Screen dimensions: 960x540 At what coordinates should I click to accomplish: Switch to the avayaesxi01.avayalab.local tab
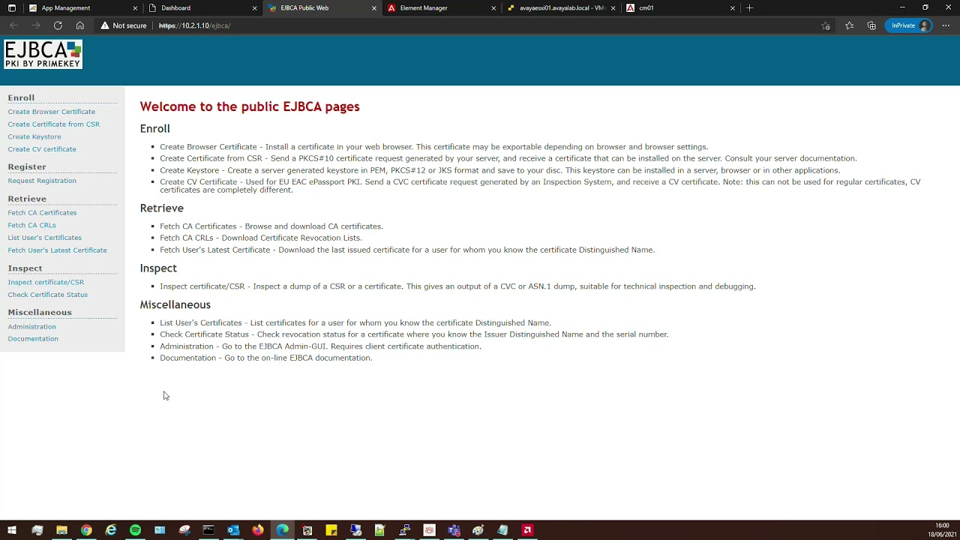pyautogui.click(x=561, y=7)
